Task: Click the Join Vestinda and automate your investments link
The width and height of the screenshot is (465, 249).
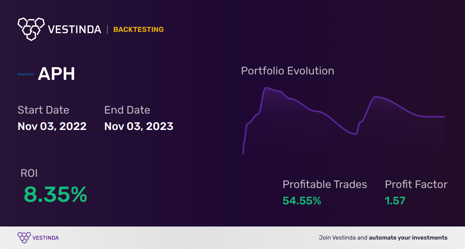Action: (383, 238)
